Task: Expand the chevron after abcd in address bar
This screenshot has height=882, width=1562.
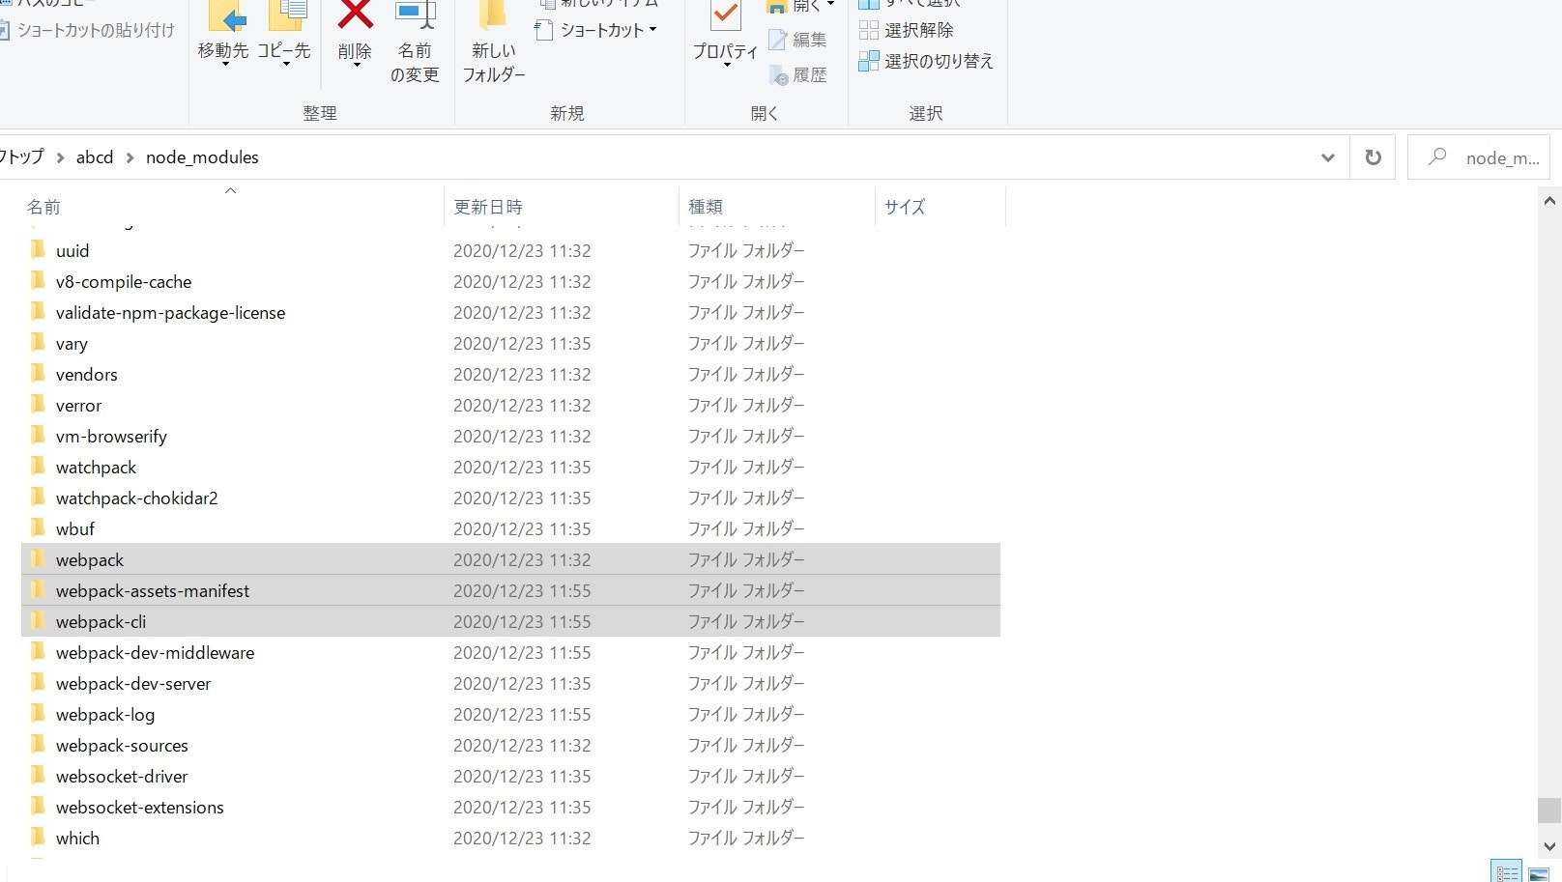Action: (130, 157)
